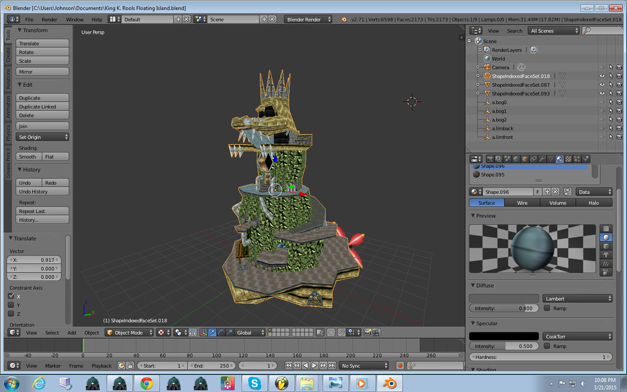Open the Global orientation dropdown
Viewport: 627px width, 392px height.
pos(250,333)
